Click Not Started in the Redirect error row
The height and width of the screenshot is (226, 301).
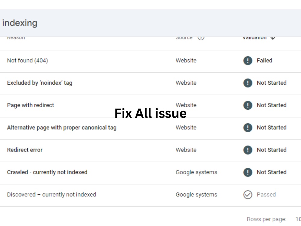(272, 150)
